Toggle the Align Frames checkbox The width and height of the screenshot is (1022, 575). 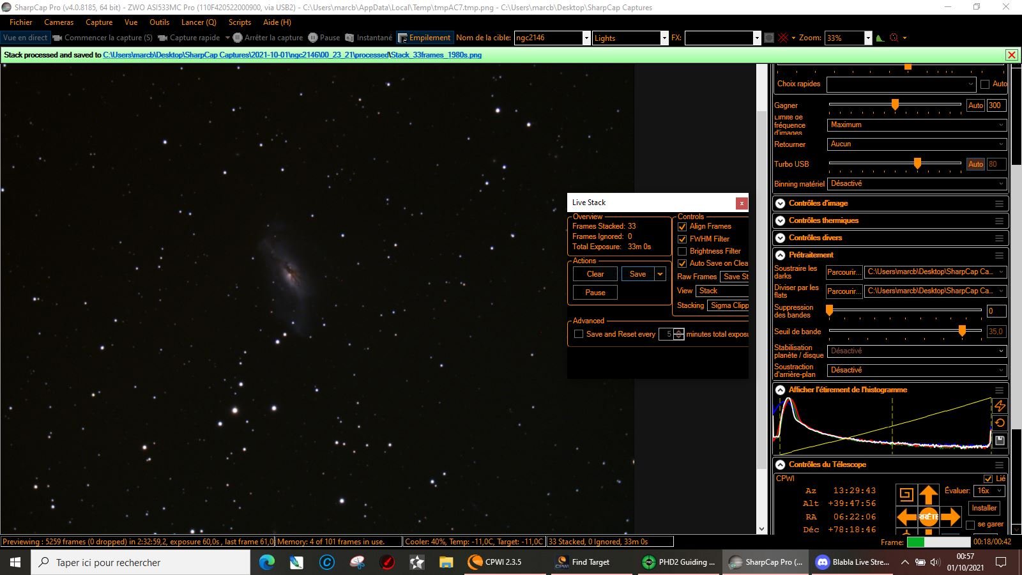pos(682,227)
